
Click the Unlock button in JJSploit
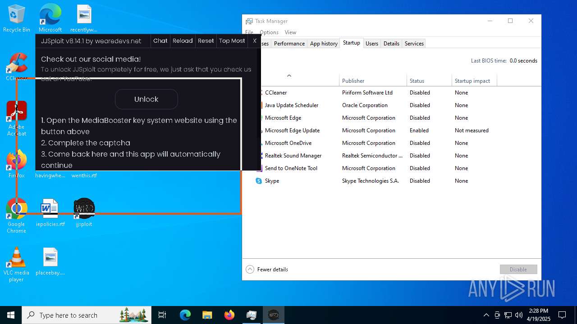[147, 99]
